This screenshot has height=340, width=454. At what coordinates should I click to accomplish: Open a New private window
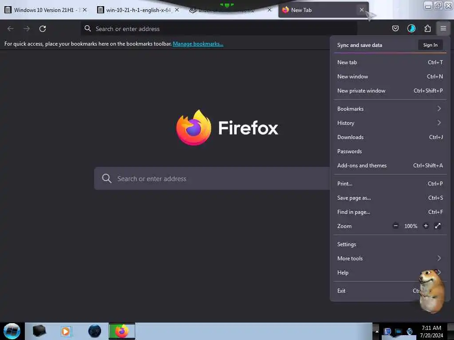click(x=390, y=90)
